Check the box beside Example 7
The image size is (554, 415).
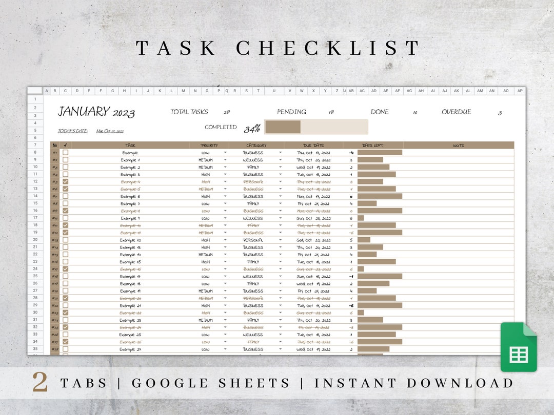pos(65,203)
